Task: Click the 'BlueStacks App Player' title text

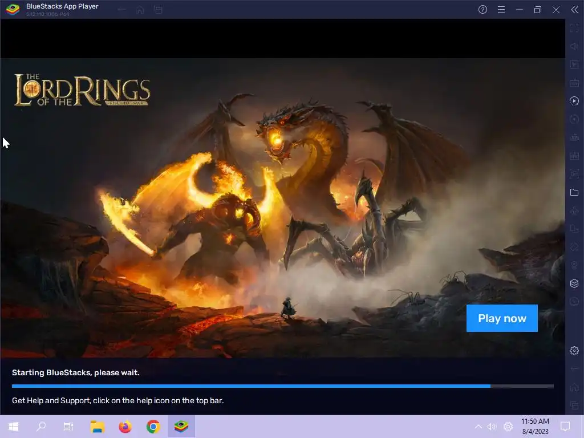Action: 62,6
